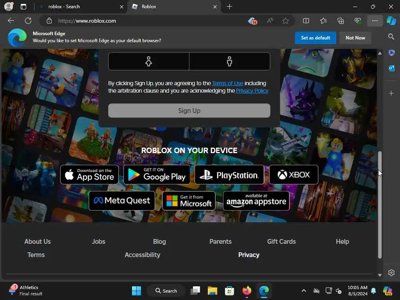Open the tab actions menu icon
This screenshot has height=300, width=400.
(23, 7)
